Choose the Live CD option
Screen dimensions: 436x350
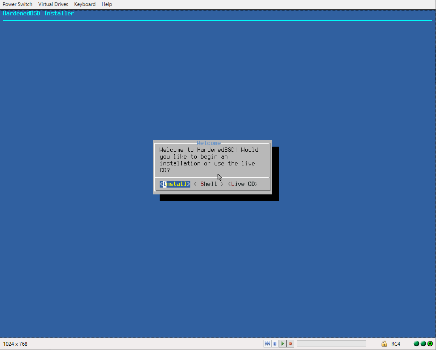coord(243,184)
